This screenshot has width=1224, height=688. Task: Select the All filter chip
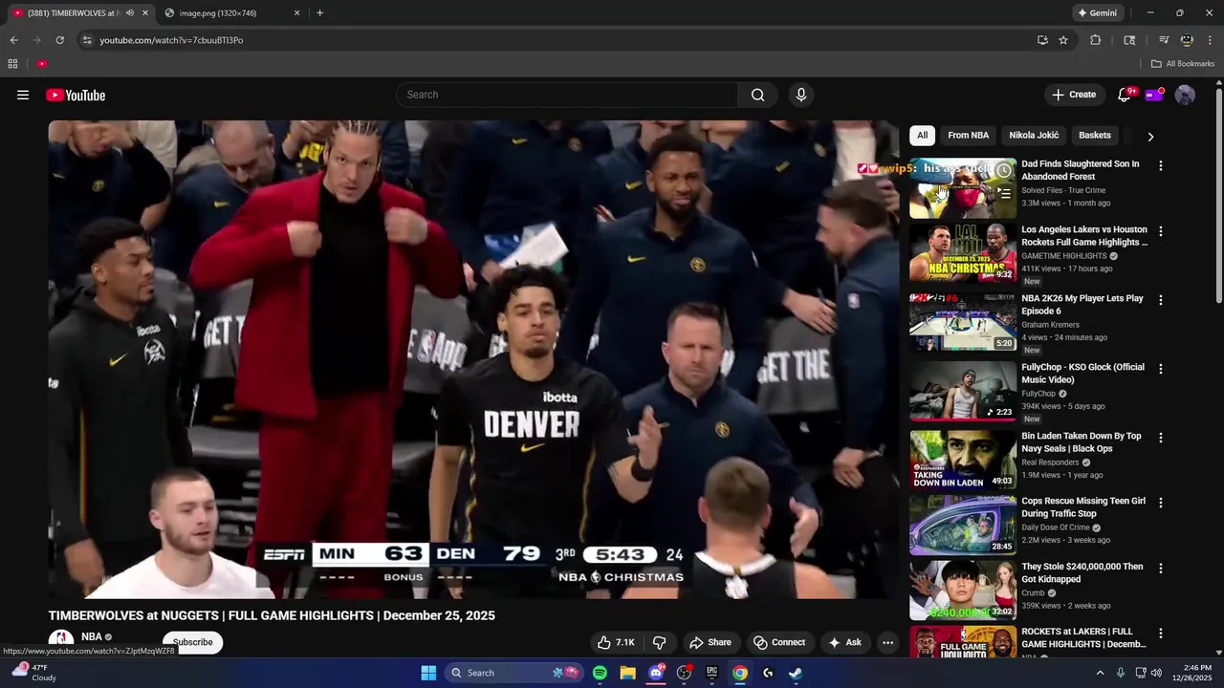(x=922, y=136)
